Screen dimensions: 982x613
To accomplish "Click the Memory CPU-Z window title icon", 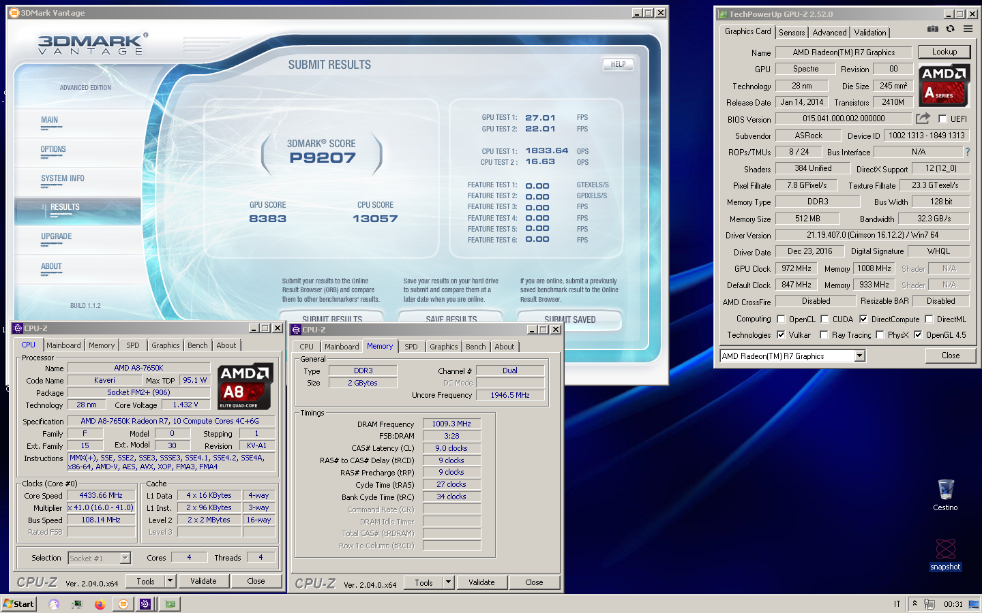I will point(296,330).
